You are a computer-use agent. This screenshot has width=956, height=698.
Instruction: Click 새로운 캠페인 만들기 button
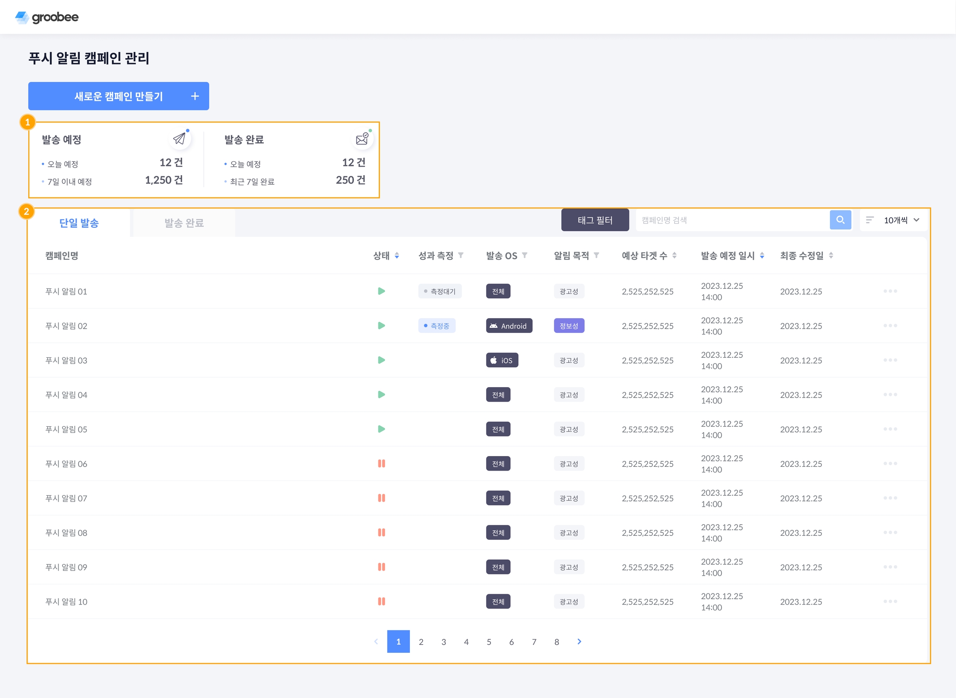119,96
